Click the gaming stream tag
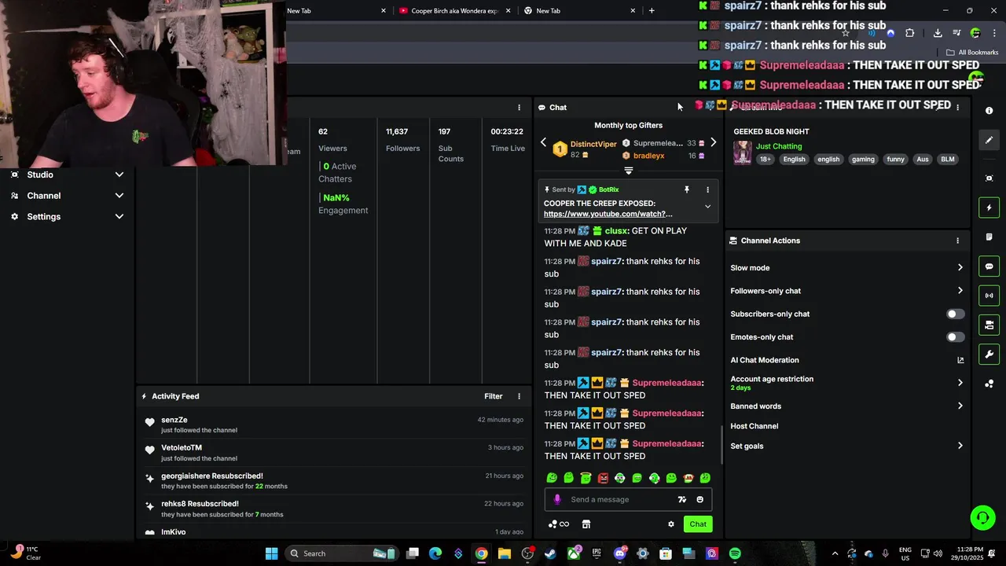The image size is (1006, 566). pyautogui.click(x=863, y=160)
